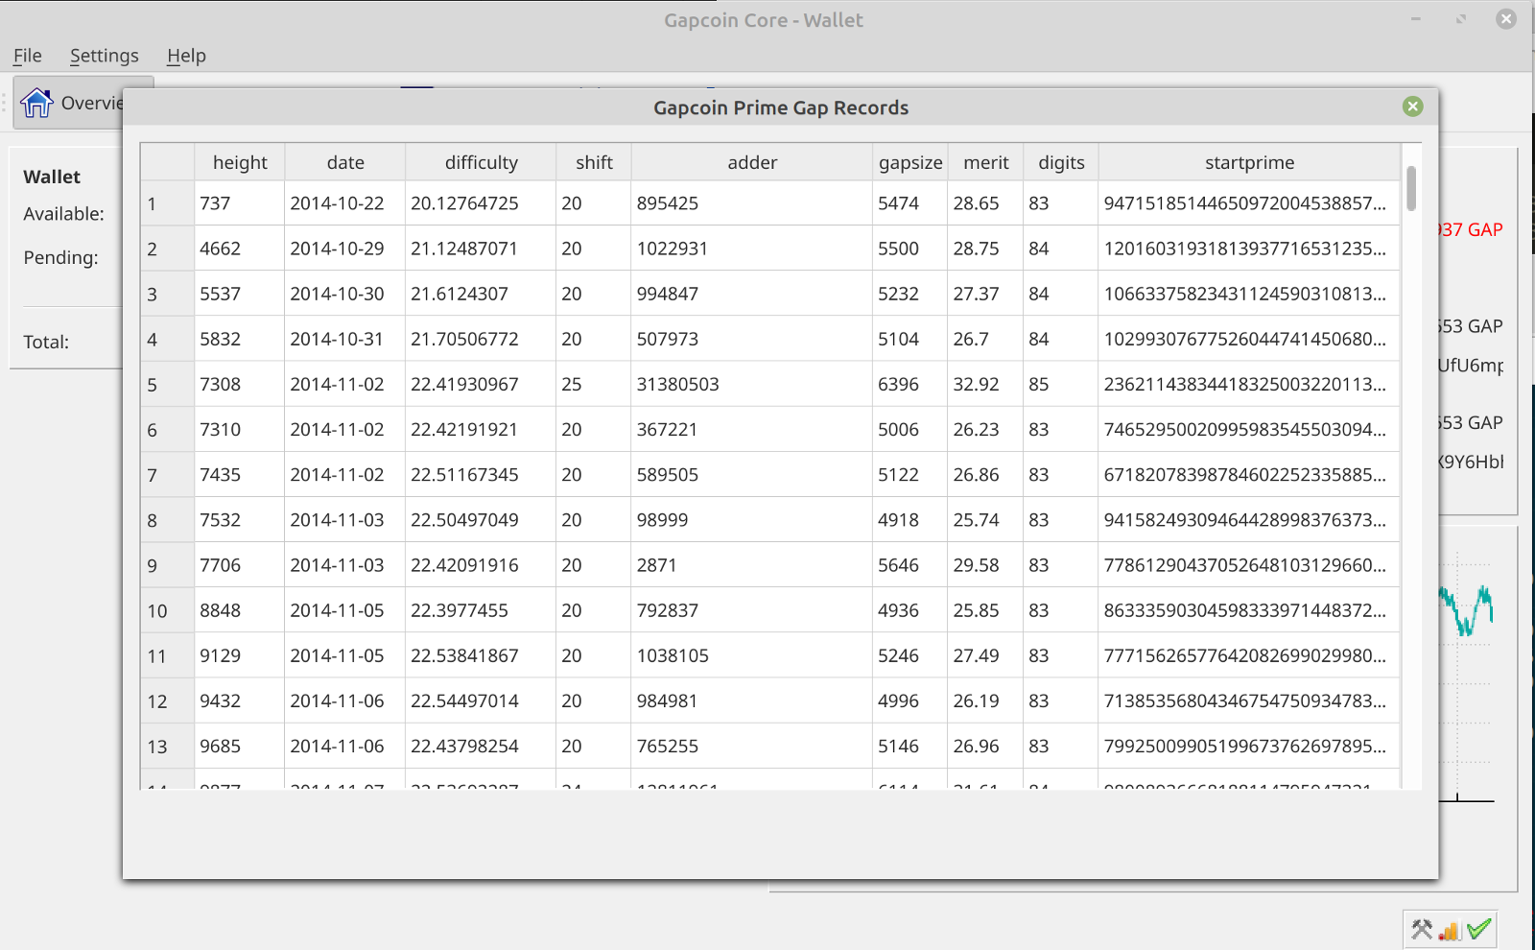Maximize the Gapcoin Core Wallet window
The width and height of the screenshot is (1535, 950).
click(x=1461, y=19)
